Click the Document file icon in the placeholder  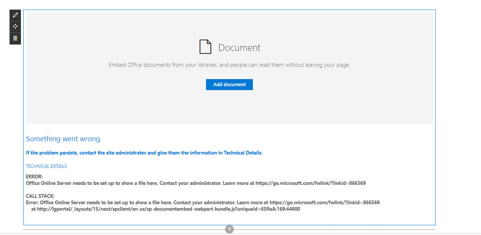[205, 47]
